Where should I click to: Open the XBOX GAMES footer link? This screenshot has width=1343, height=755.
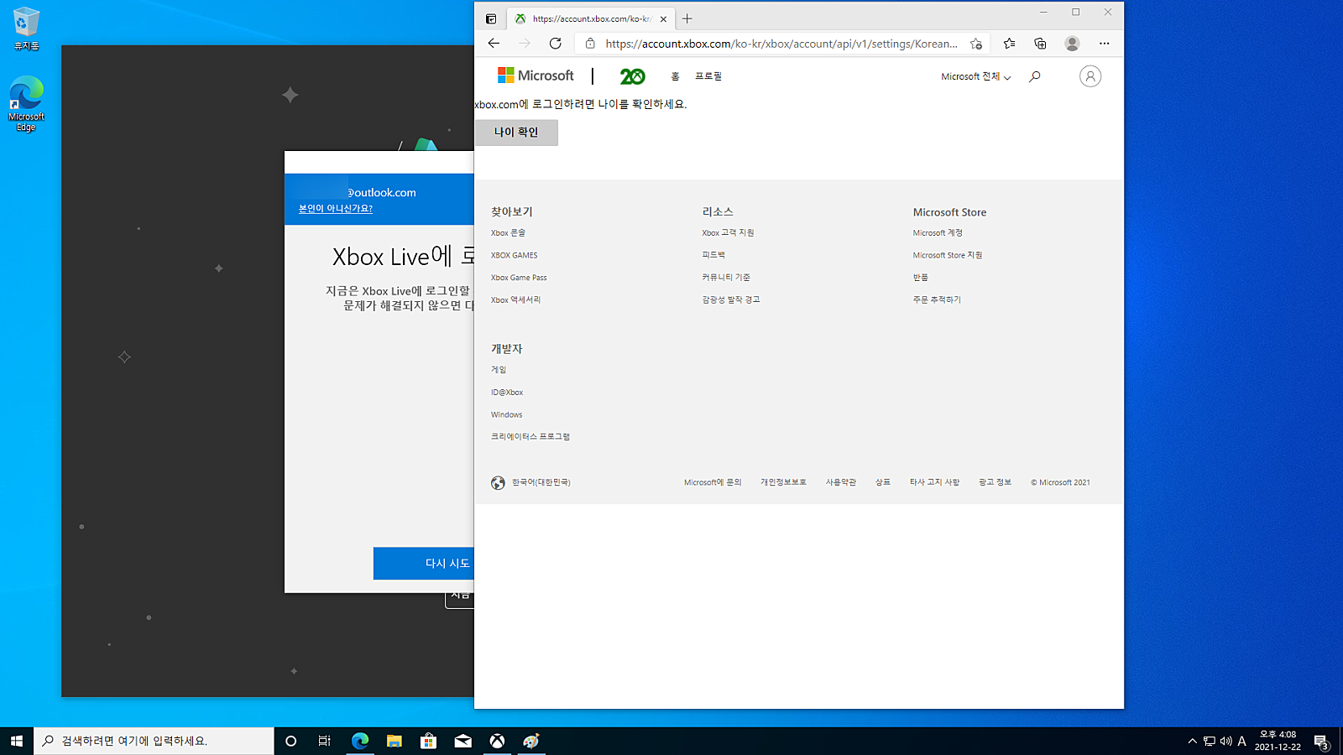click(514, 255)
